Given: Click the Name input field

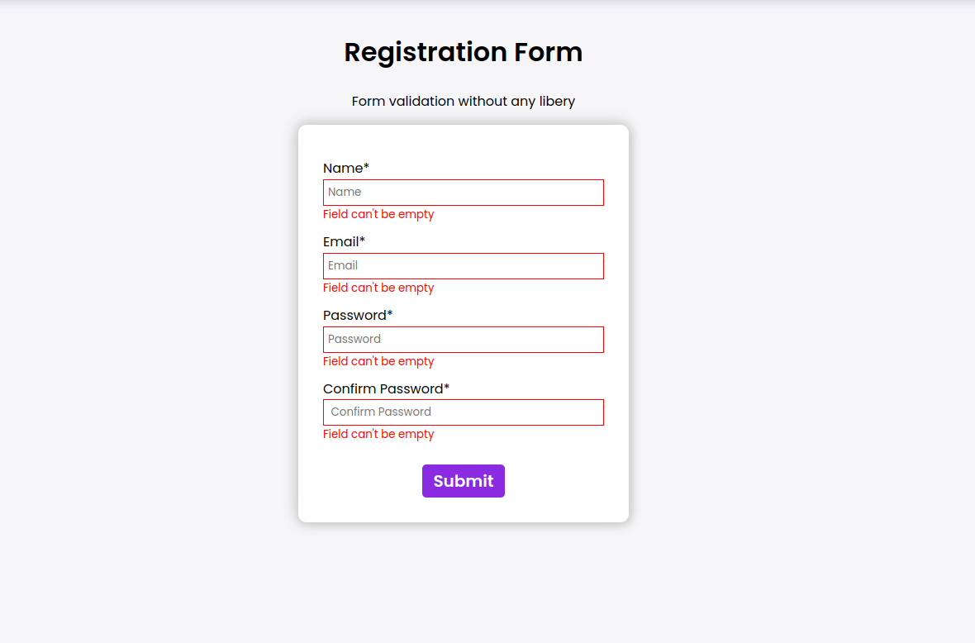Looking at the screenshot, I should point(463,193).
